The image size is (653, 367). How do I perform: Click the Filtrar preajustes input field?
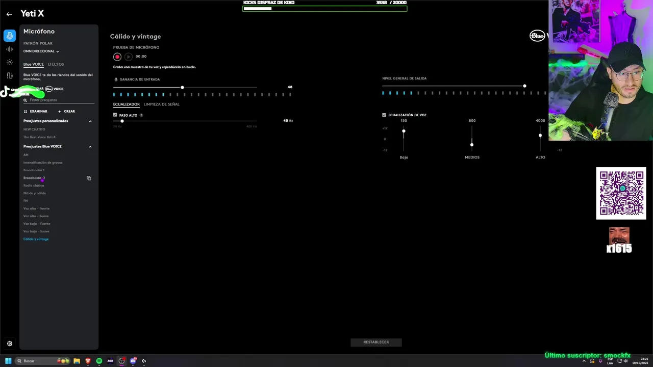pos(59,100)
